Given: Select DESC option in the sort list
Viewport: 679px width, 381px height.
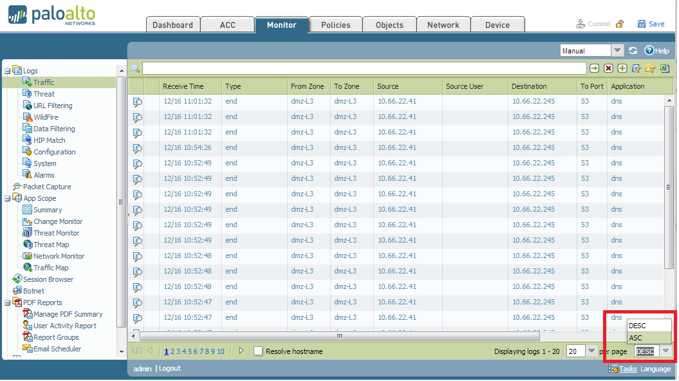Looking at the screenshot, I should (x=649, y=326).
